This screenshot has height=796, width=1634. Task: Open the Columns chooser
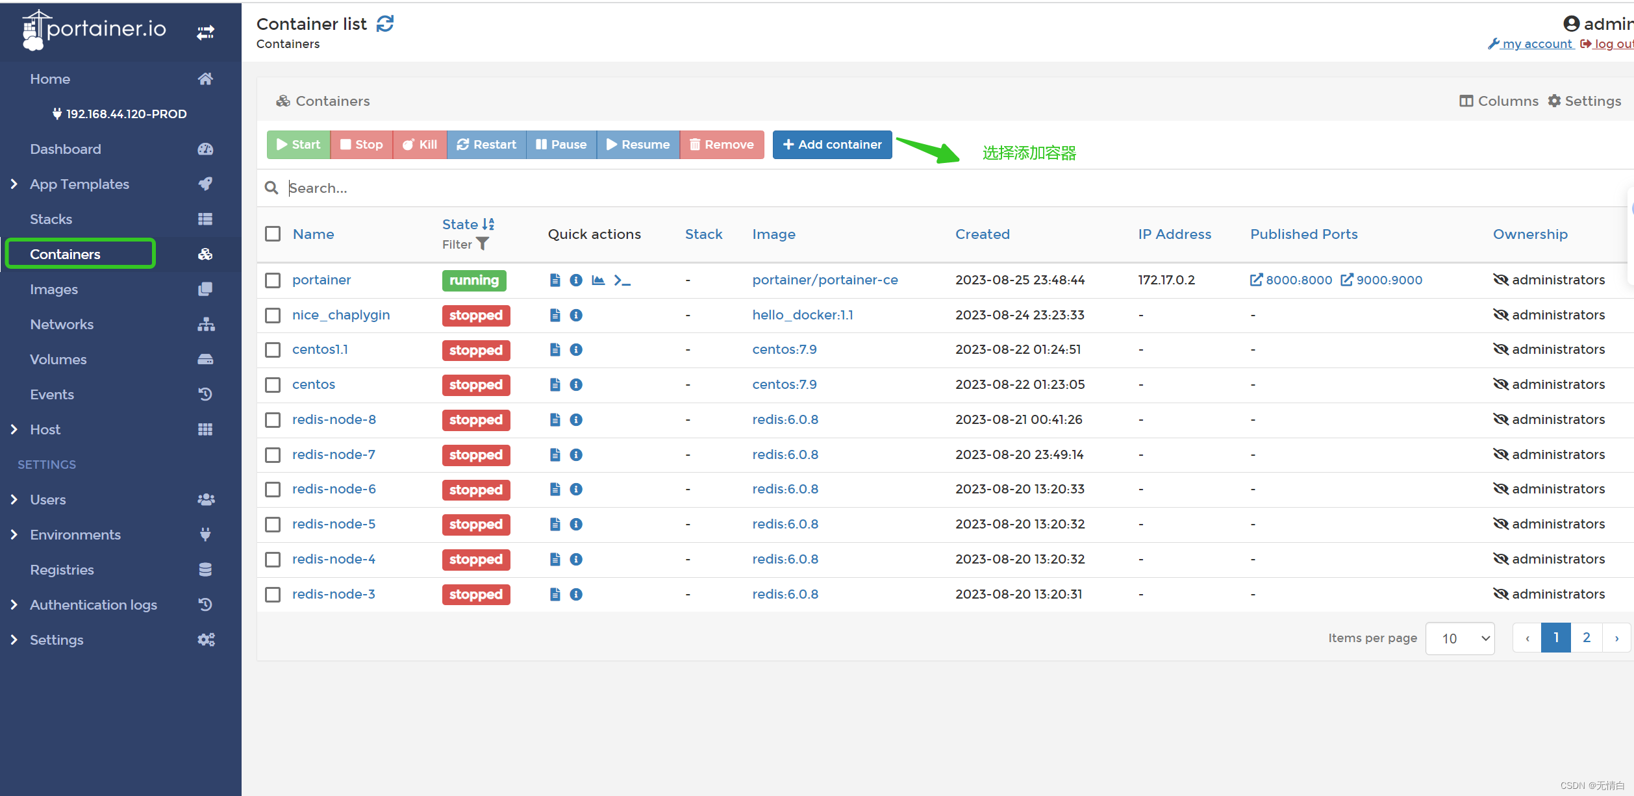click(x=1499, y=101)
